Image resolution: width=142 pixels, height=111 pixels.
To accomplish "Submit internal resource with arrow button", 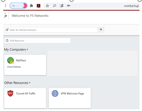I will click(101, 30).
